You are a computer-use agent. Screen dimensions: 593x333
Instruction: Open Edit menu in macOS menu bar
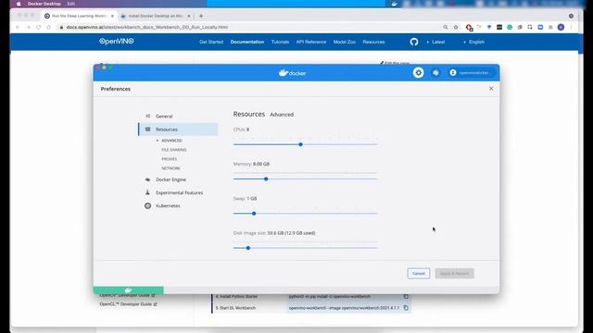click(x=71, y=4)
